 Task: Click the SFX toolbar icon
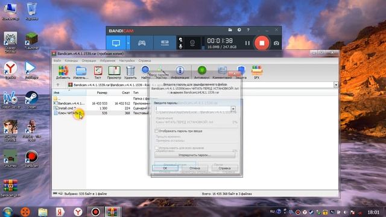click(x=256, y=72)
